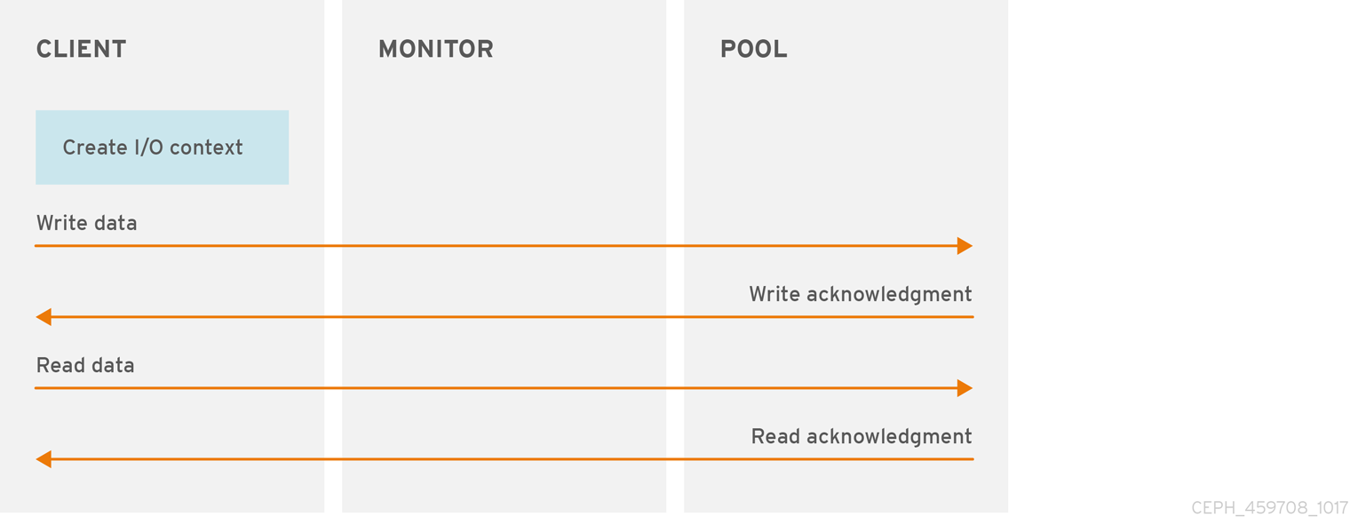Image resolution: width=1350 pixels, height=525 pixels.
Task: Click the POOL column heading
Action: click(753, 49)
